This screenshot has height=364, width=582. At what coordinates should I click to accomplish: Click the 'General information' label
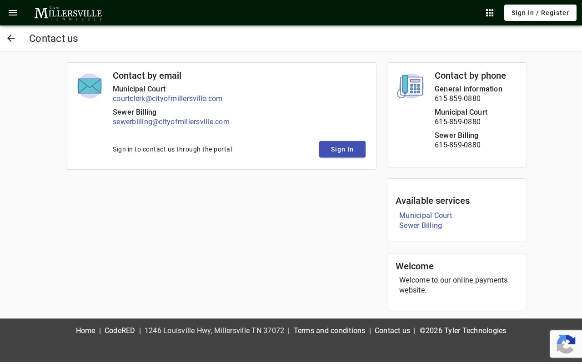pos(468,89)
